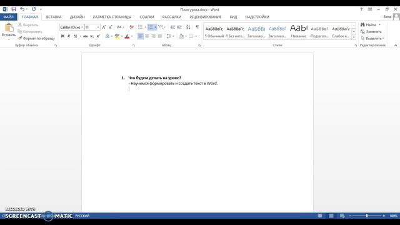
Task: Open text effects icon
Action: point(107,36)
